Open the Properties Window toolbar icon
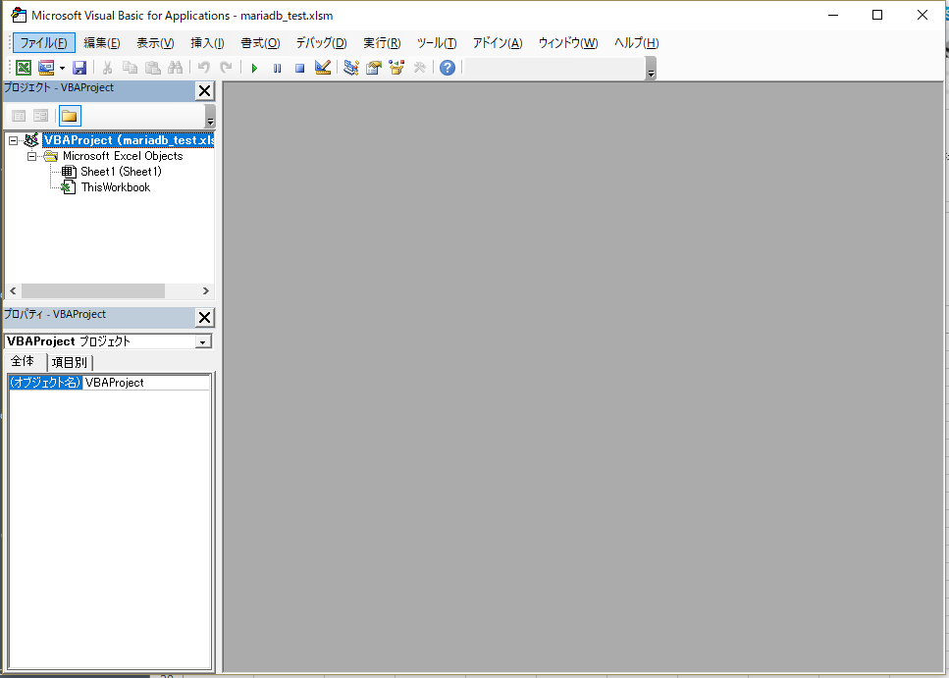The image size is (949, 678). 374,68
